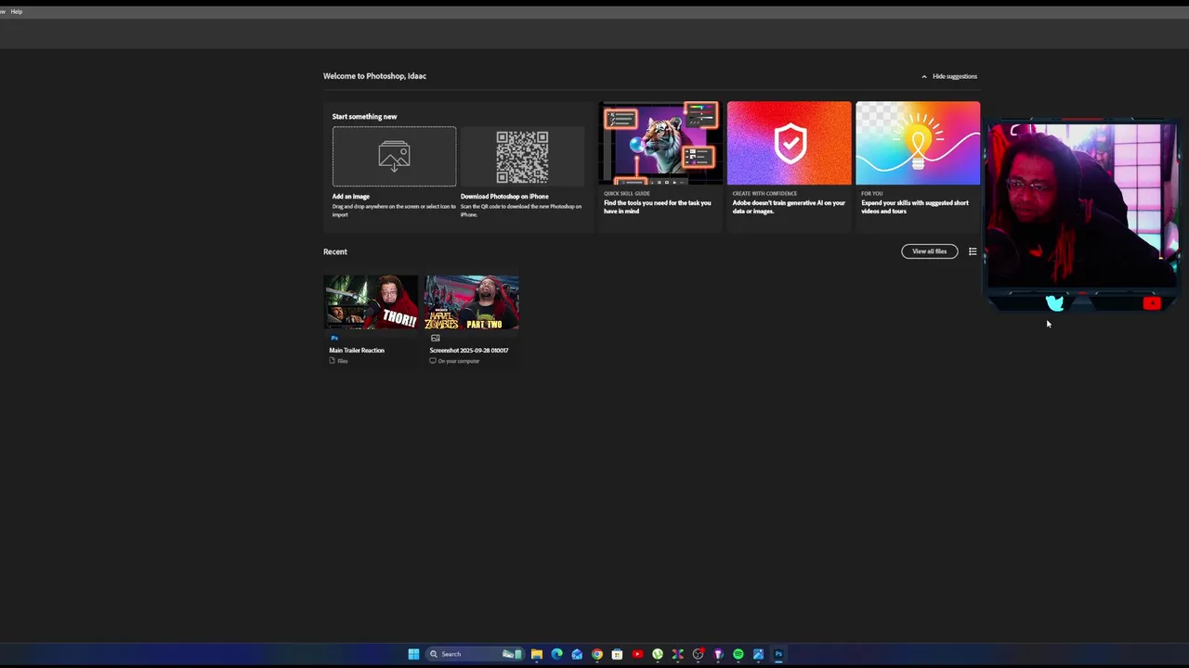This screenshot has height=668, width=1189.
Task: Click 'Adobe doesn't train generative AI' text
Action: [789, 207]
